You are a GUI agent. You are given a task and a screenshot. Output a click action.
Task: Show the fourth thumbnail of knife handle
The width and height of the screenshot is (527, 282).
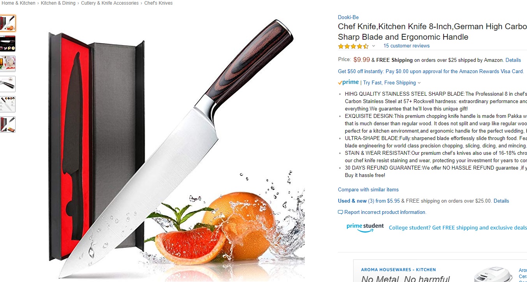[7, 84]
